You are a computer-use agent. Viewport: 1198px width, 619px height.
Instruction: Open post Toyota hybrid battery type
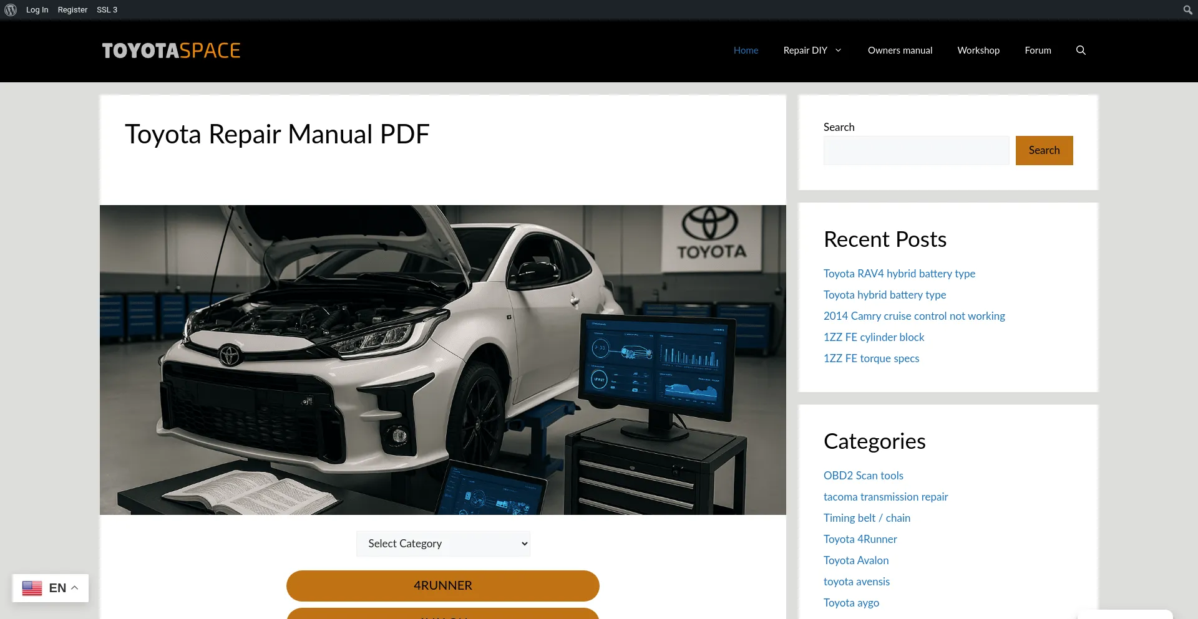pyautogui.click(x=885, y=295)
